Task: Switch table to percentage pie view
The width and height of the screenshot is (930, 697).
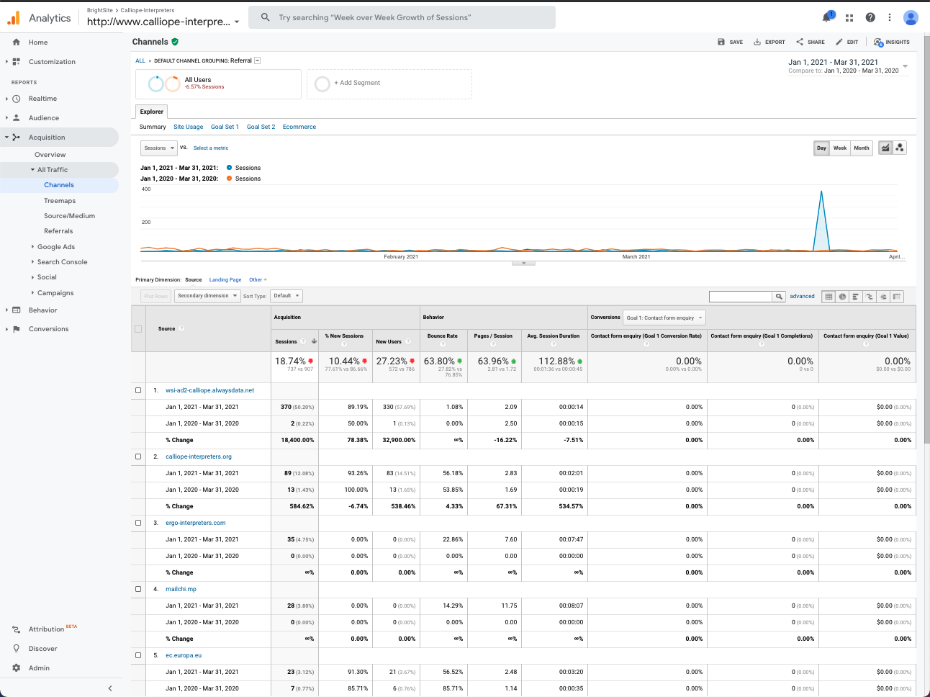Action: (841, 296)
